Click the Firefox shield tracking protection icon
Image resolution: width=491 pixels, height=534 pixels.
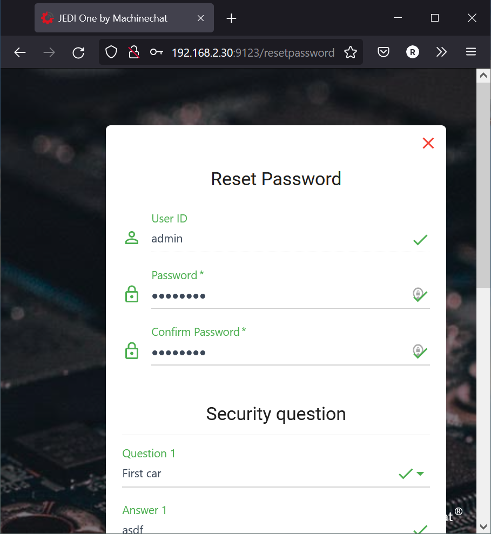coord(111,52)
